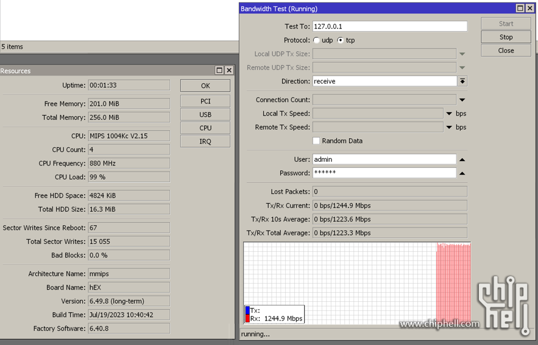Click the greyed-out Start button
Screen dimensions: 538x345
pos(506,24)
